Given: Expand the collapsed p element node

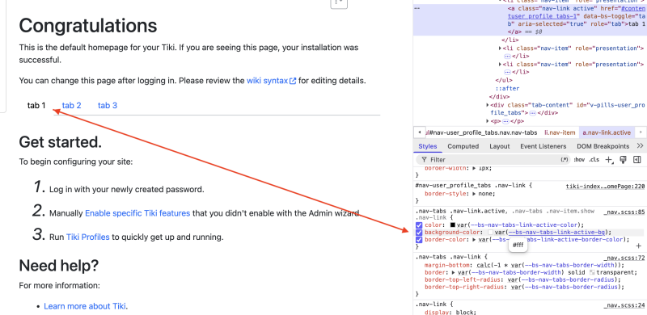Looking at the screenshot, I should click(488, 121).
